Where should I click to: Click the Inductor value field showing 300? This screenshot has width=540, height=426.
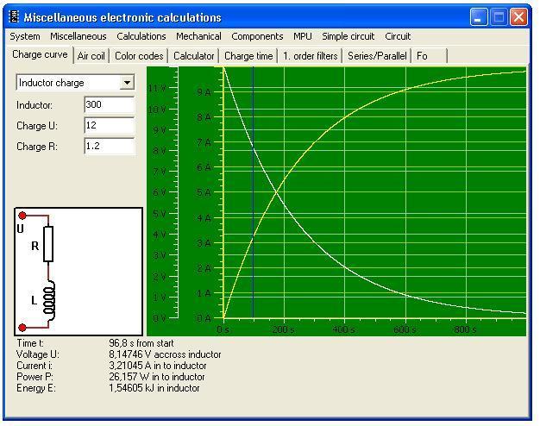pyautogui.click(x=110, y=104)
